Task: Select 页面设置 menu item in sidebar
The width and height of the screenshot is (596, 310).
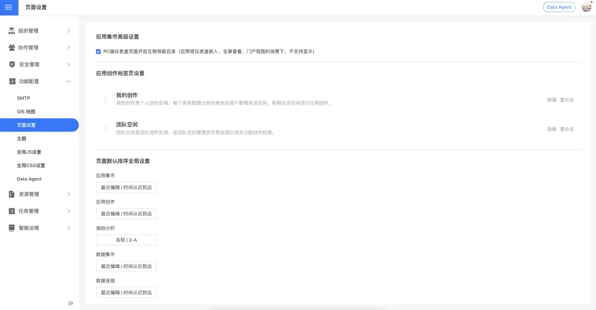Action: pos(40,125)
